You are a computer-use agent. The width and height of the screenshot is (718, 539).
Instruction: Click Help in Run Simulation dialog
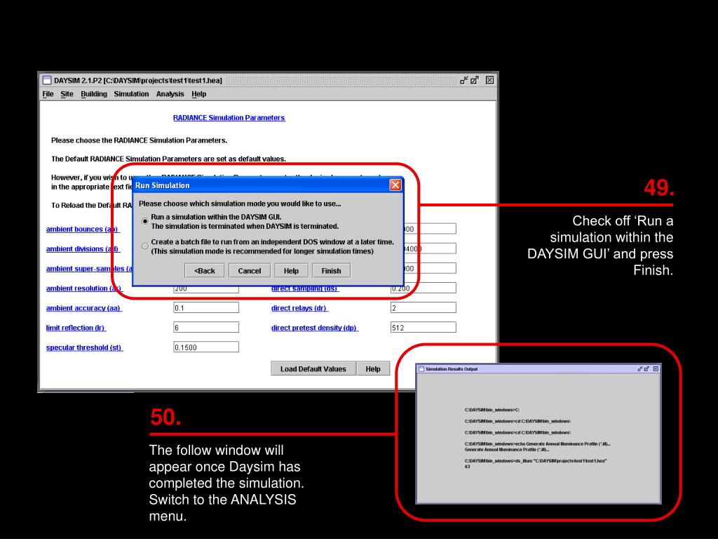(x=291, y=271)
